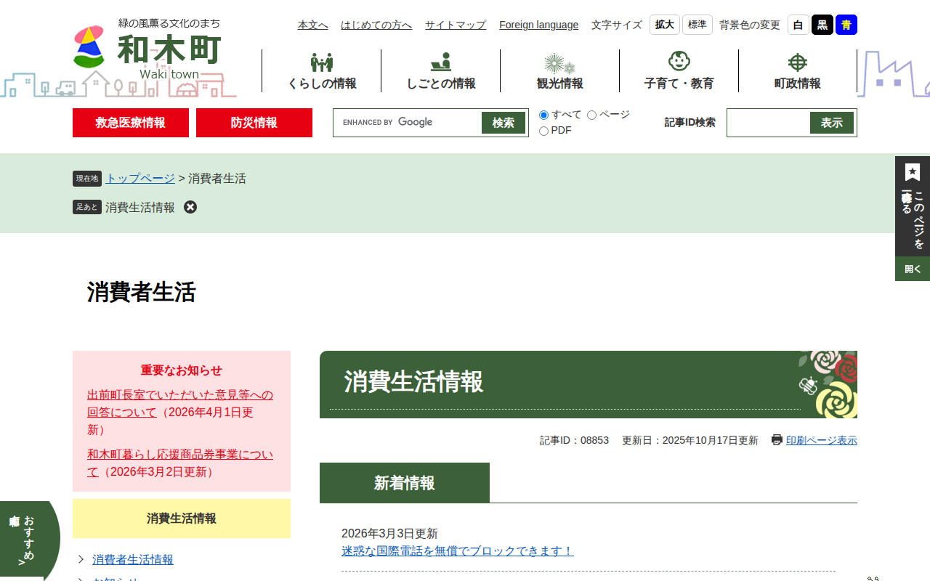Select the ページ search radio button
This screenshot has height=581, width=930.
pos(591,115)
